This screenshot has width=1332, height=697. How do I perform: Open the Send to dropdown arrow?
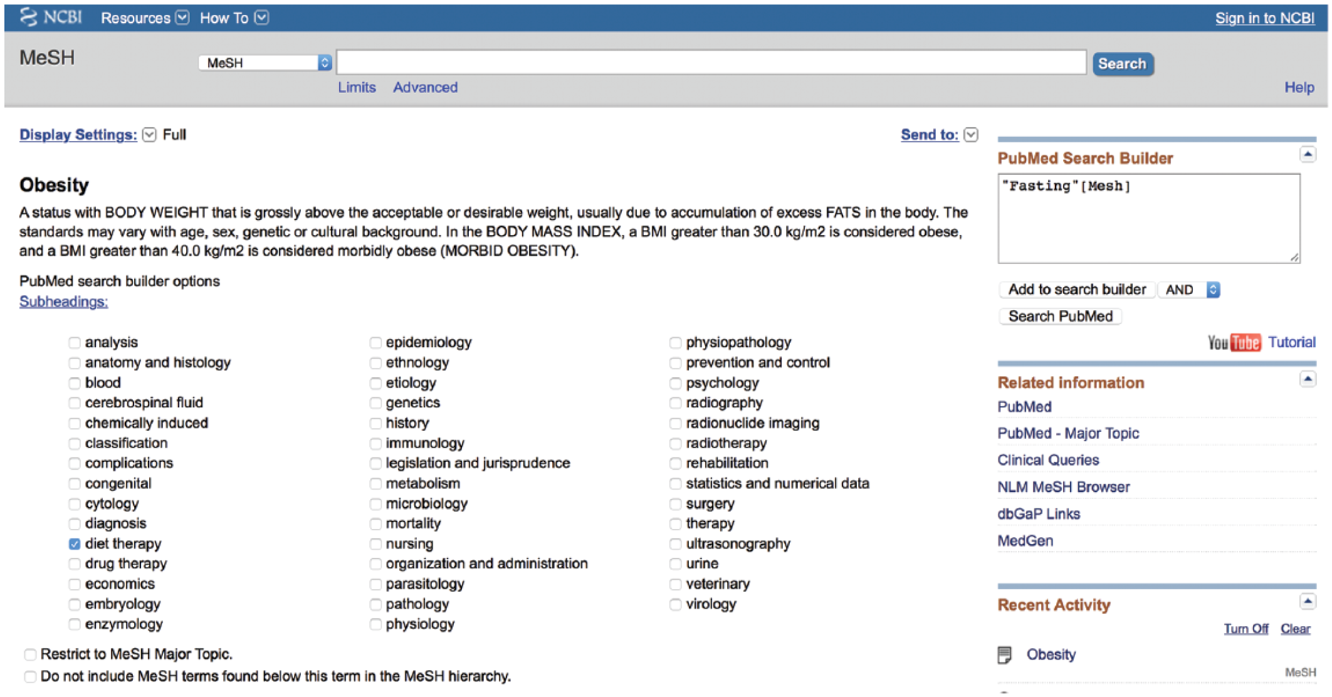(971, 135)
